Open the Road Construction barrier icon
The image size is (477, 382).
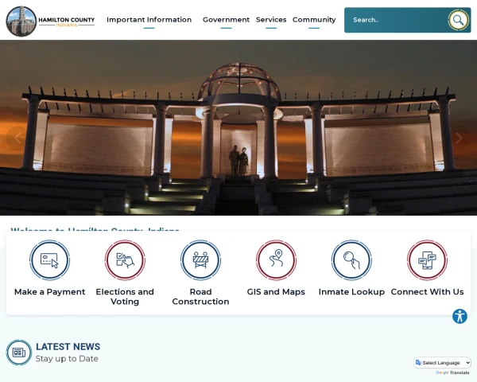point(200,260)
